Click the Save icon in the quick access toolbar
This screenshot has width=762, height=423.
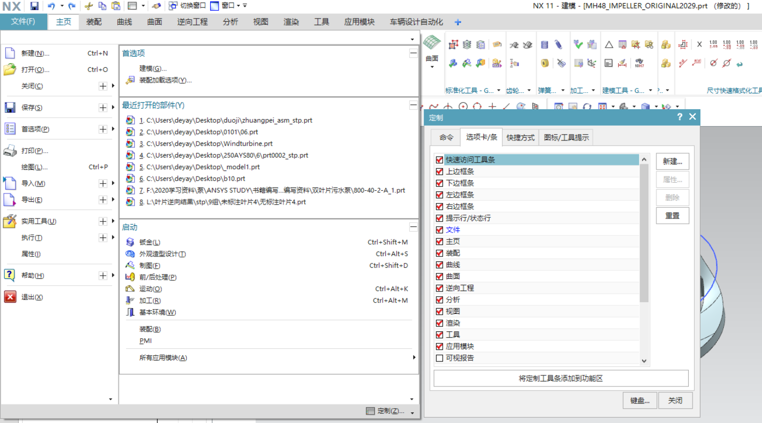pyautogui.click(x=34, y=6)
